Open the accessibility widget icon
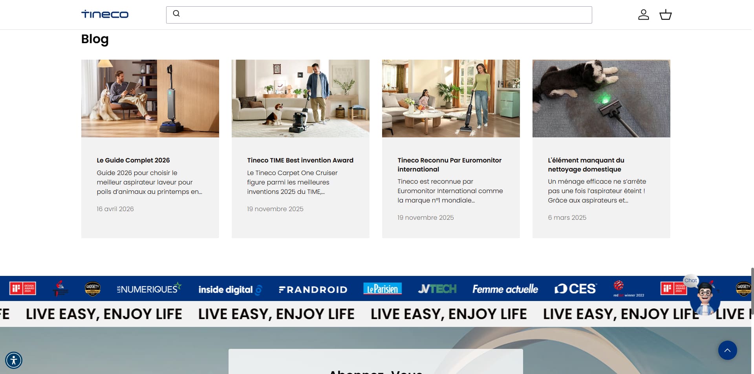The image size is (754, 374). point(14,360)
